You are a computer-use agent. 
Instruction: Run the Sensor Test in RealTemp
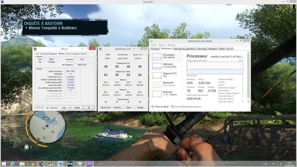[106, 107]
